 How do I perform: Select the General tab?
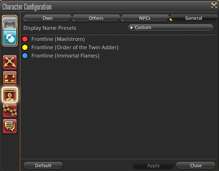pyautogui.click(x=194, y=18)
